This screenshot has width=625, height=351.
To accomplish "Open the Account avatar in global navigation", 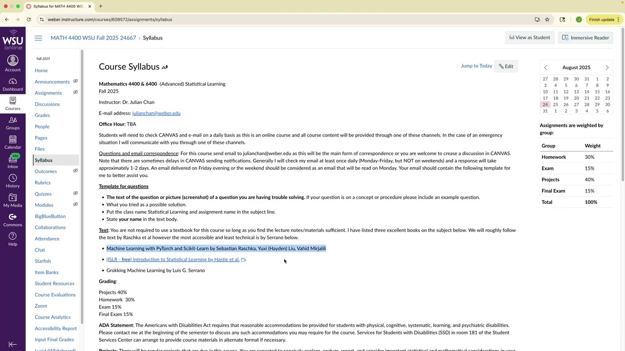I will pos(13,63).
